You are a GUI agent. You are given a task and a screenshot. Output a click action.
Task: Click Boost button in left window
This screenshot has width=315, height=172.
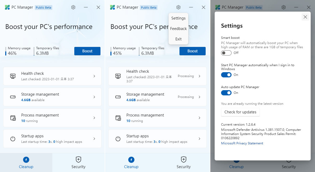pos(87,51)
